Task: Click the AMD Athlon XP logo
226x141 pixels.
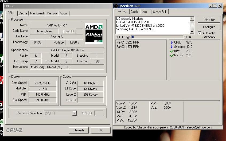Action: click(x=94, y=34)
